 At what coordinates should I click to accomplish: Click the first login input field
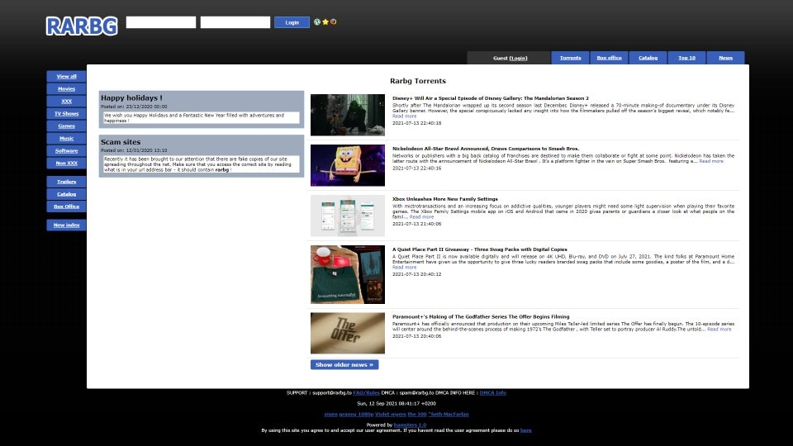(161, 22)
